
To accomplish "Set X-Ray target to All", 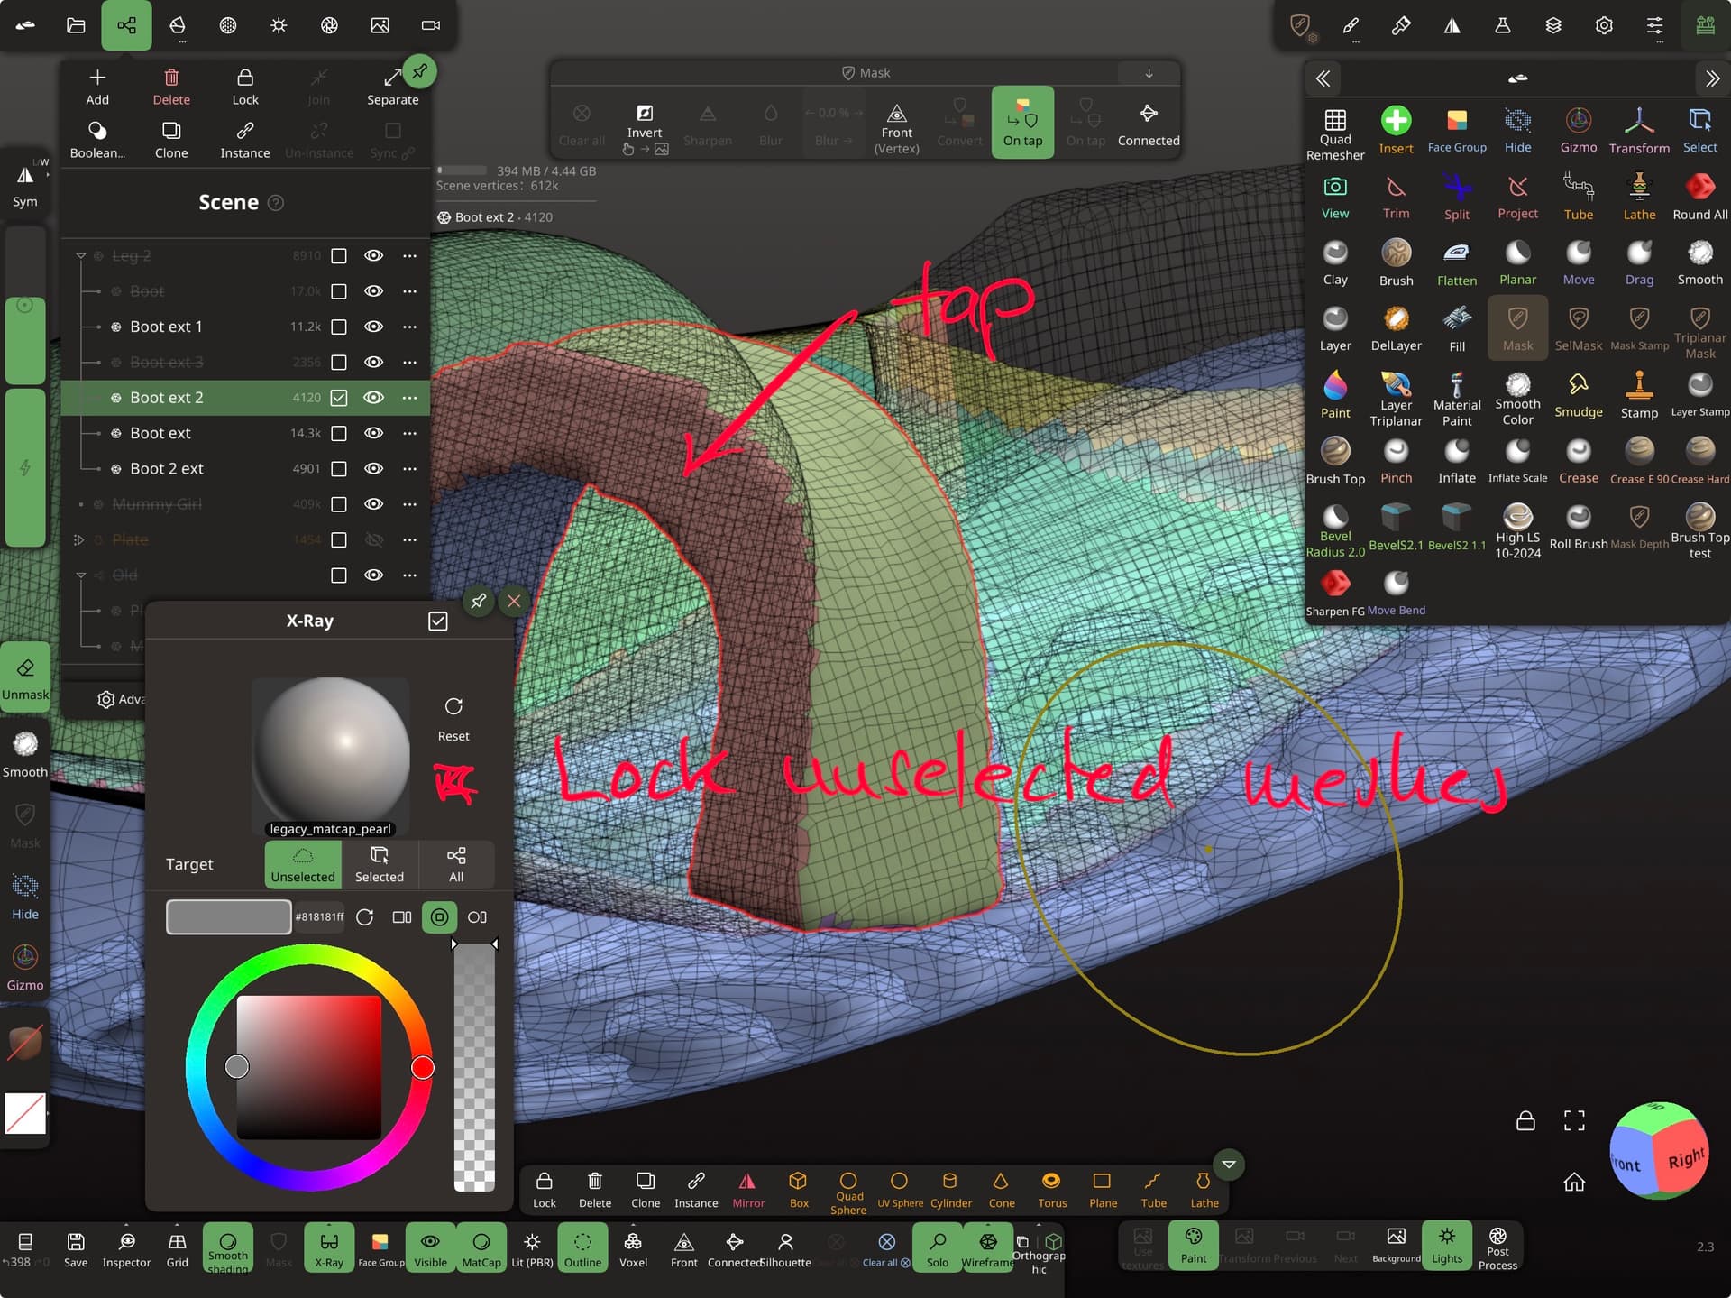I will [456, 864].
